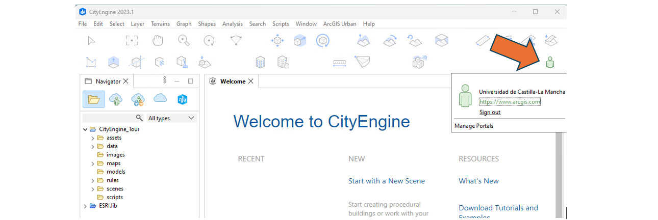Collapse the CityEngine_Tour project

point(85,129)
